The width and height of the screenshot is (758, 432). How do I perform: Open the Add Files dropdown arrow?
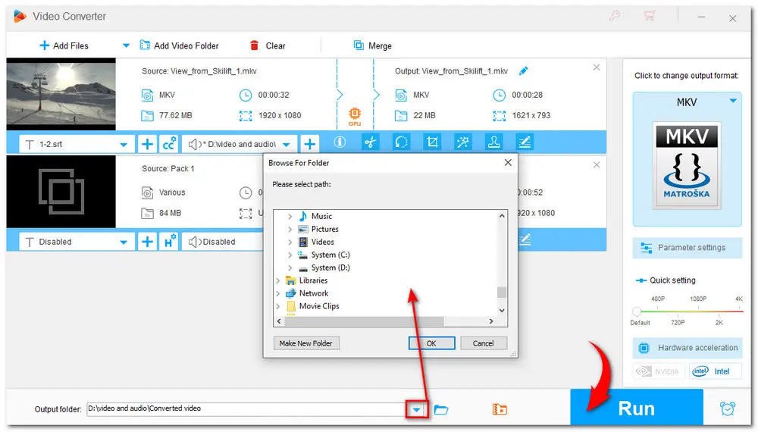tap(126, 46)
